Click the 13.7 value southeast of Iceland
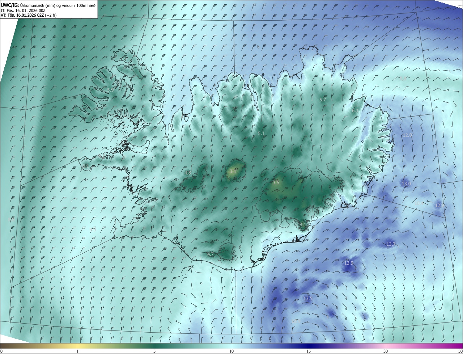This screenshot has width=463, height=354. point(391,244)
